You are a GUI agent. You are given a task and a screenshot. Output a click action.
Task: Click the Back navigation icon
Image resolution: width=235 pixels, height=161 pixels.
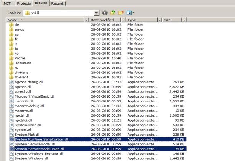105,13
